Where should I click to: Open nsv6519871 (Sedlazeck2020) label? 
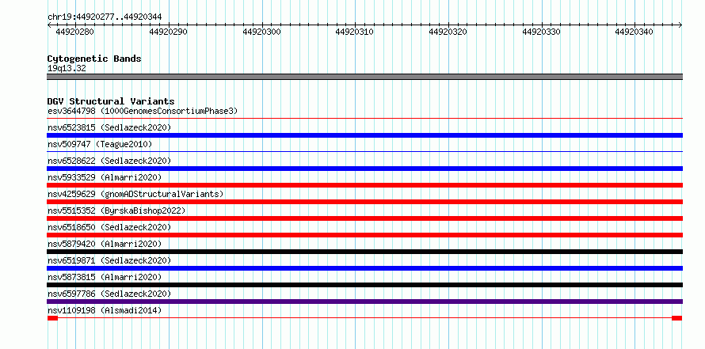pyautogui.click(x=109, y=260)
